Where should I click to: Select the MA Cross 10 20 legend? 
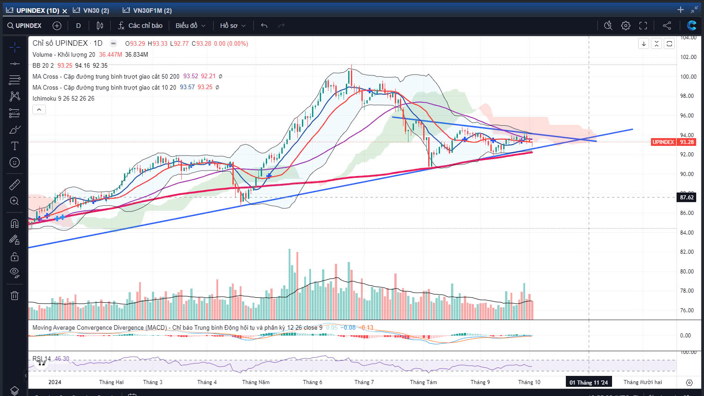[104, 87]
